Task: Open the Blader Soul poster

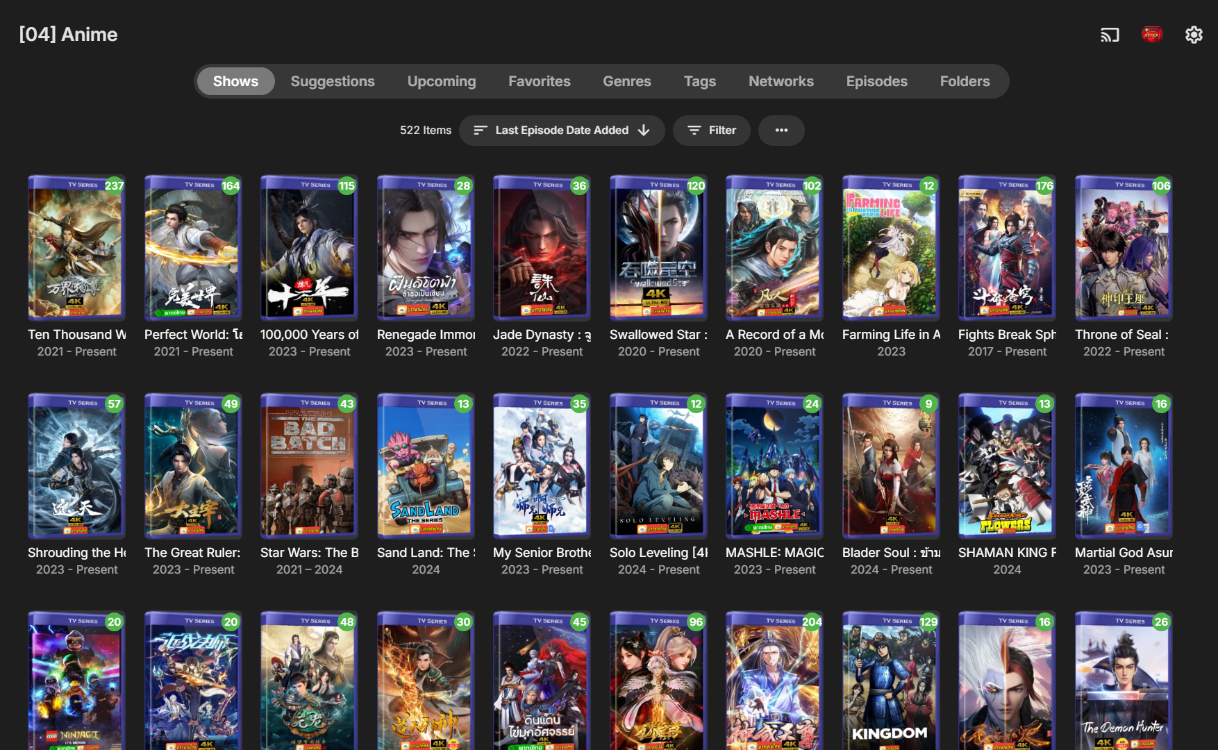Action: click(891, 466)
